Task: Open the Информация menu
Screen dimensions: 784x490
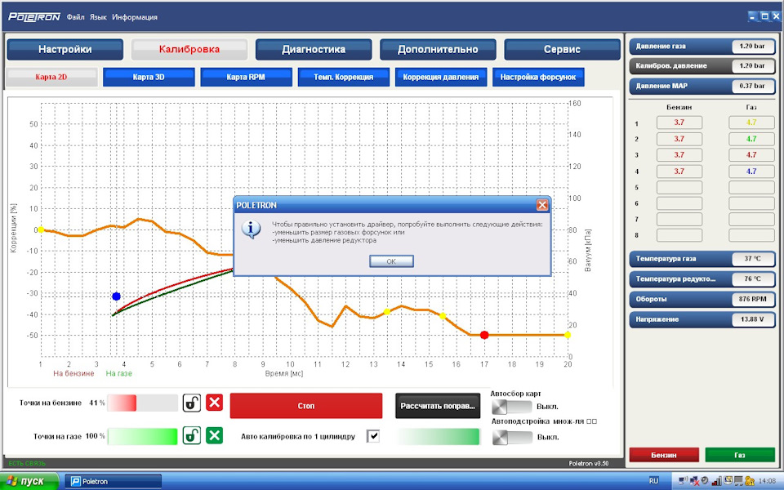Action: (135, 17)
